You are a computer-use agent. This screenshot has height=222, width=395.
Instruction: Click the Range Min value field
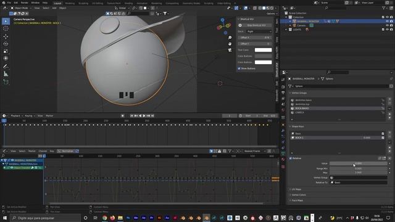point(358,168)
